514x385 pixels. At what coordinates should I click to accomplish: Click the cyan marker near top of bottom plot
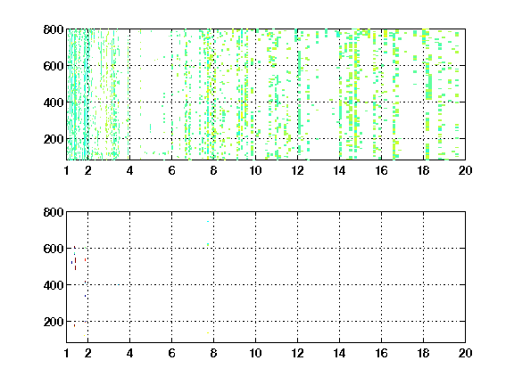(208, 222)
